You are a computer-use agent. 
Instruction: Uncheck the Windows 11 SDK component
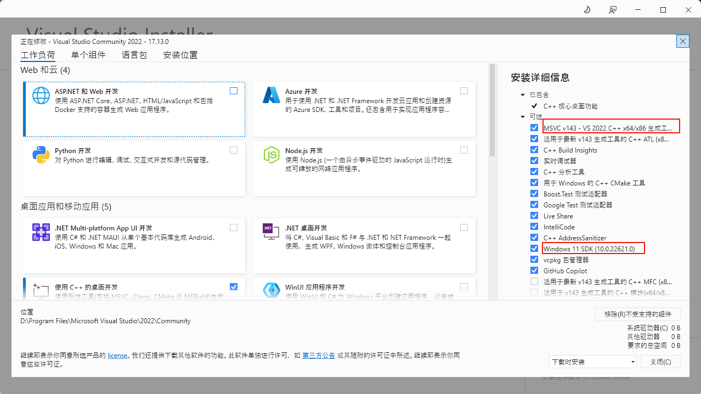coord(534,249)
